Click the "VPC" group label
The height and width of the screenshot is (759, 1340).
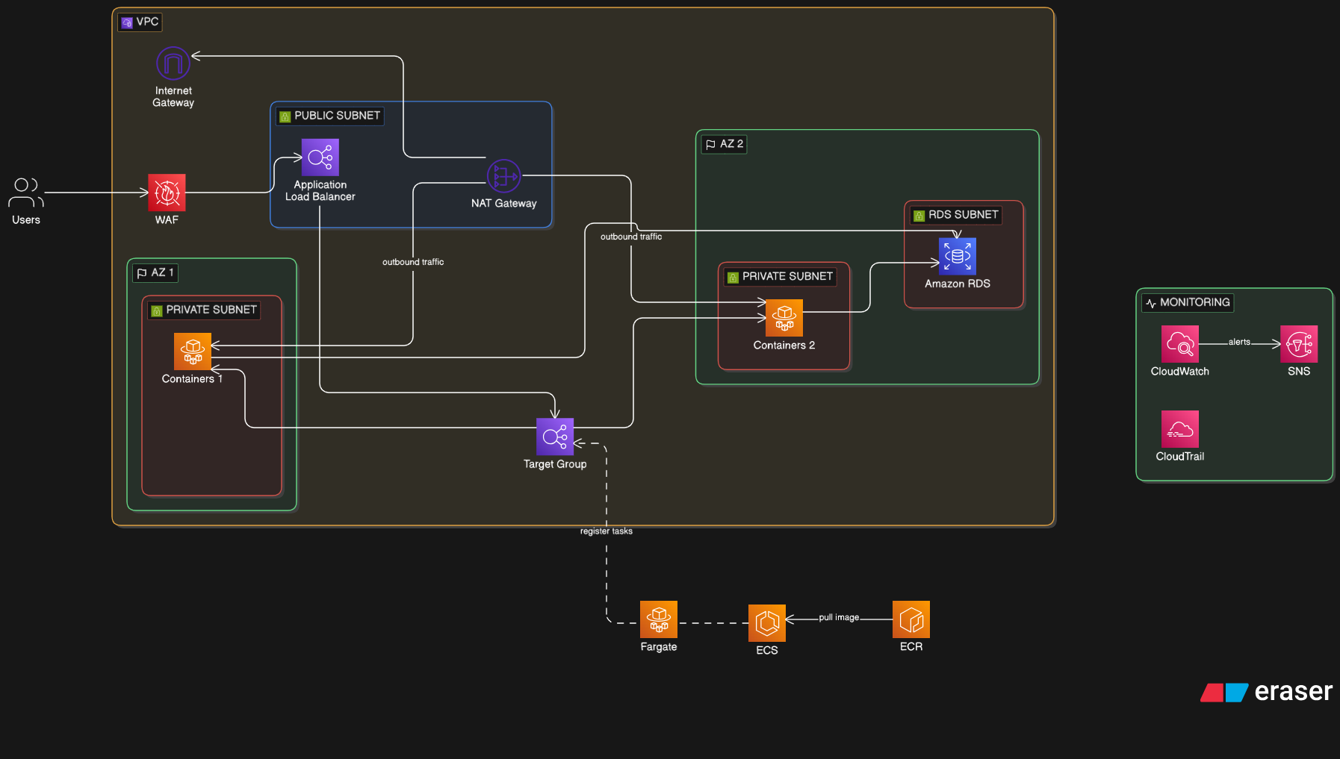(147, 22)
